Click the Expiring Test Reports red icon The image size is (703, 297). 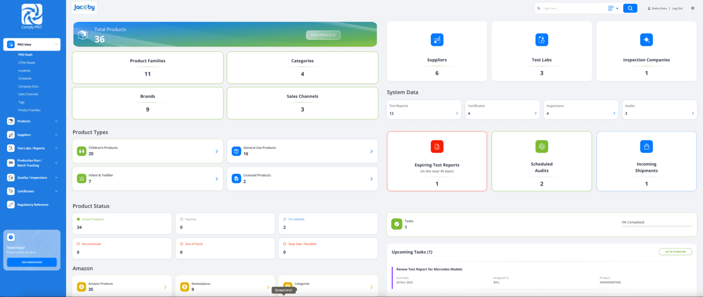click(436, 146)
